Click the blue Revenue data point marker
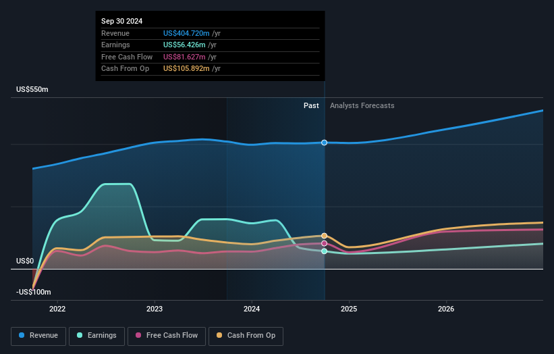 point(324,143)
